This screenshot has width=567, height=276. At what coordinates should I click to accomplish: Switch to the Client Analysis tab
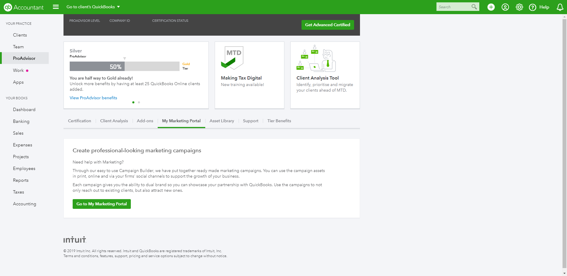pos(114,121)
